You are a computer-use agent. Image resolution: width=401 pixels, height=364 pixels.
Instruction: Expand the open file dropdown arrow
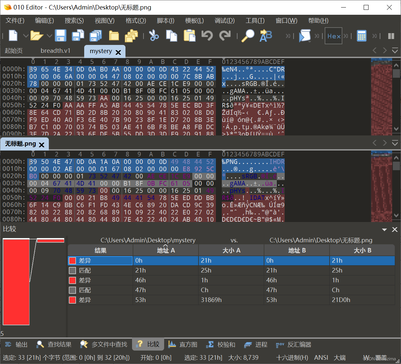(49, 36)
